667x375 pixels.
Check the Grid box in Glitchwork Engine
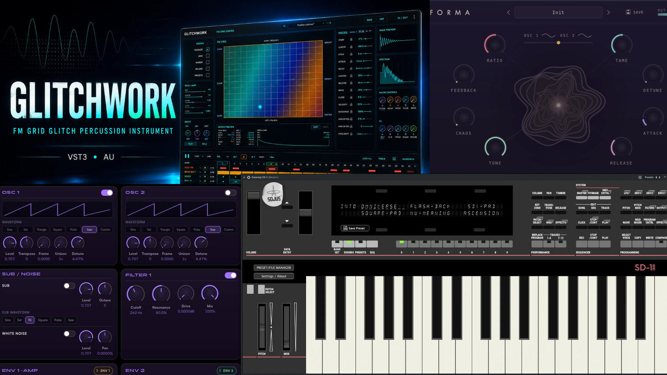coord(207,56)
